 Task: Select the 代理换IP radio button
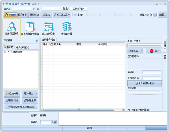pos(87,15)
